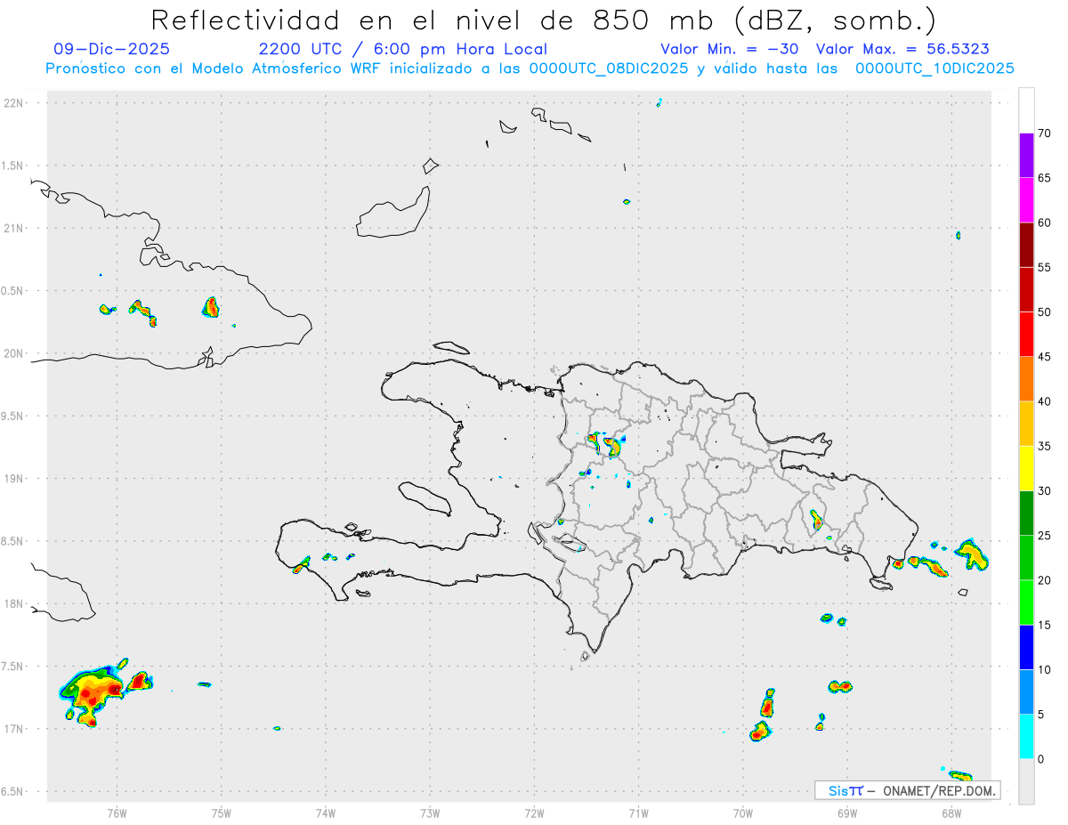Select the cyan 0–5 dBZ color band
Viewport: 1068px width, 825px height.
click(x=1026, y=737)
